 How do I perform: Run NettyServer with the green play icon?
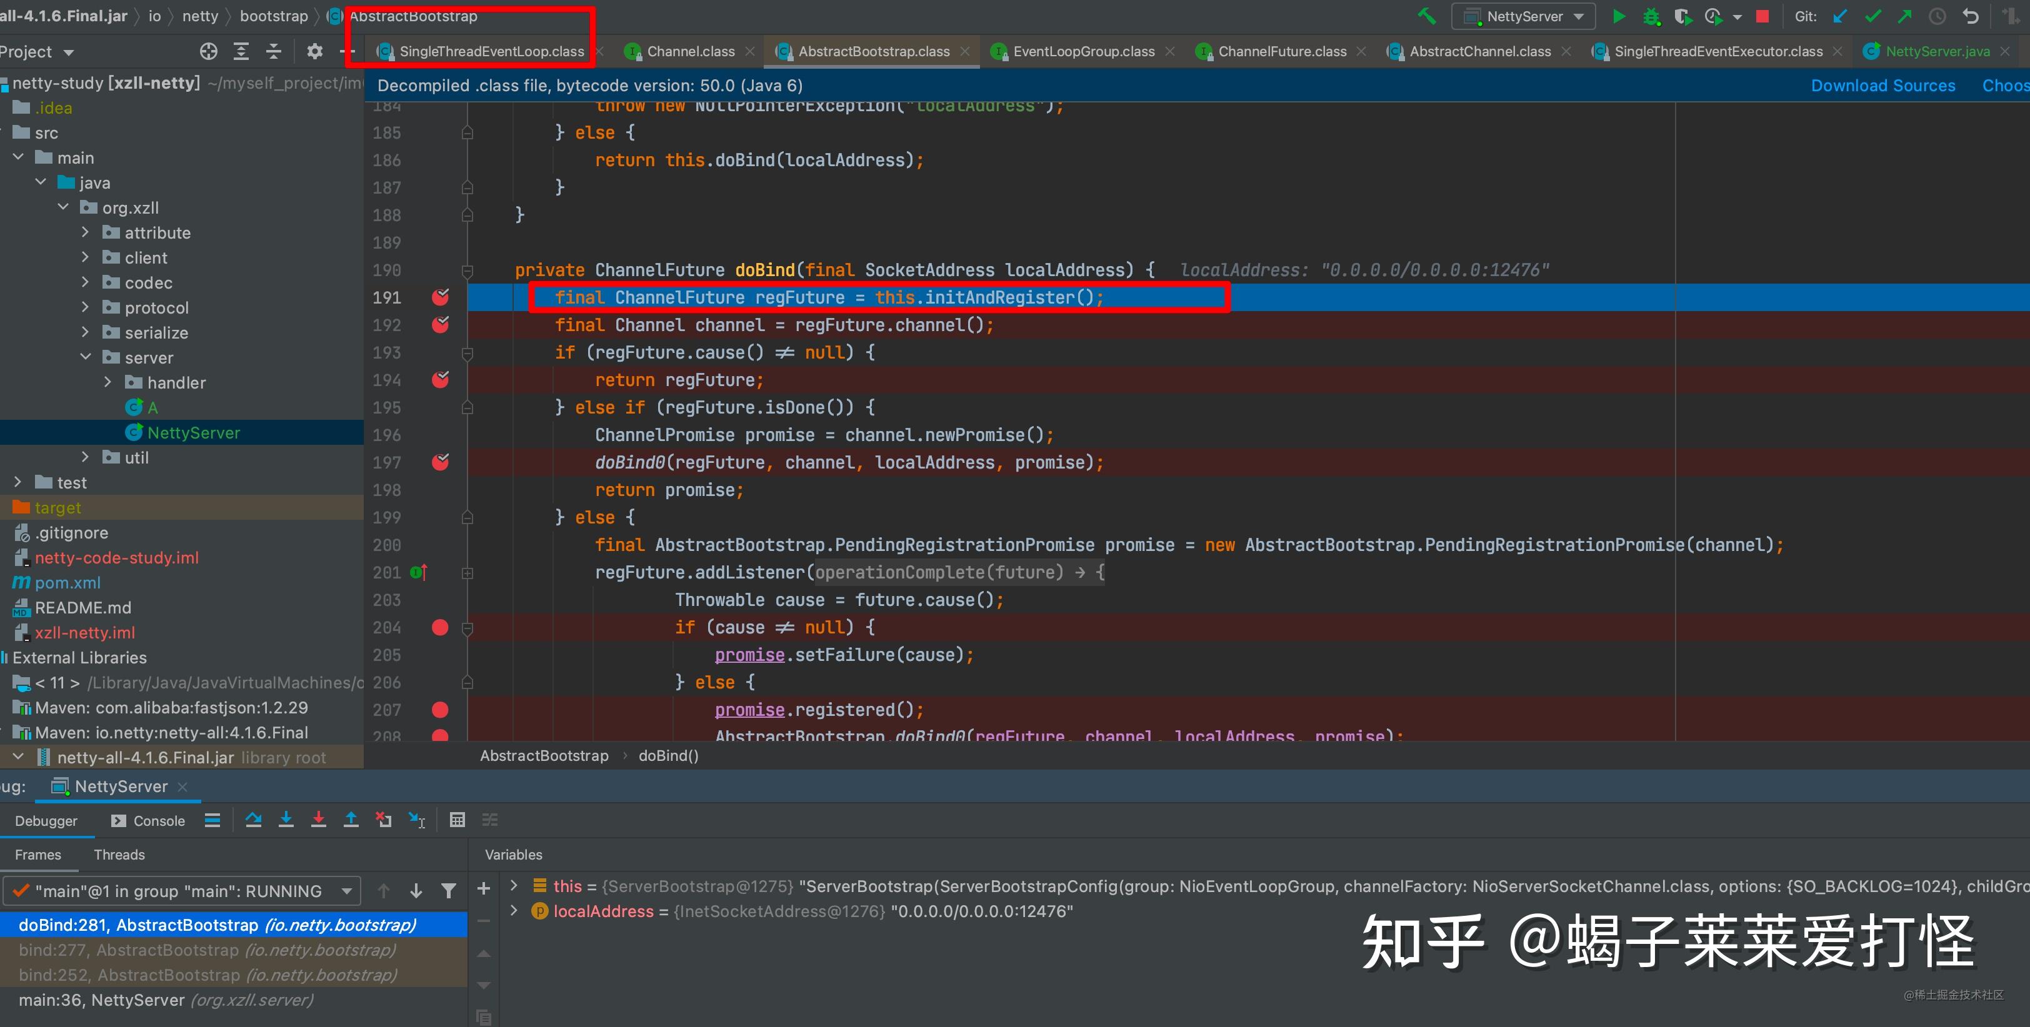point(1619,16)
